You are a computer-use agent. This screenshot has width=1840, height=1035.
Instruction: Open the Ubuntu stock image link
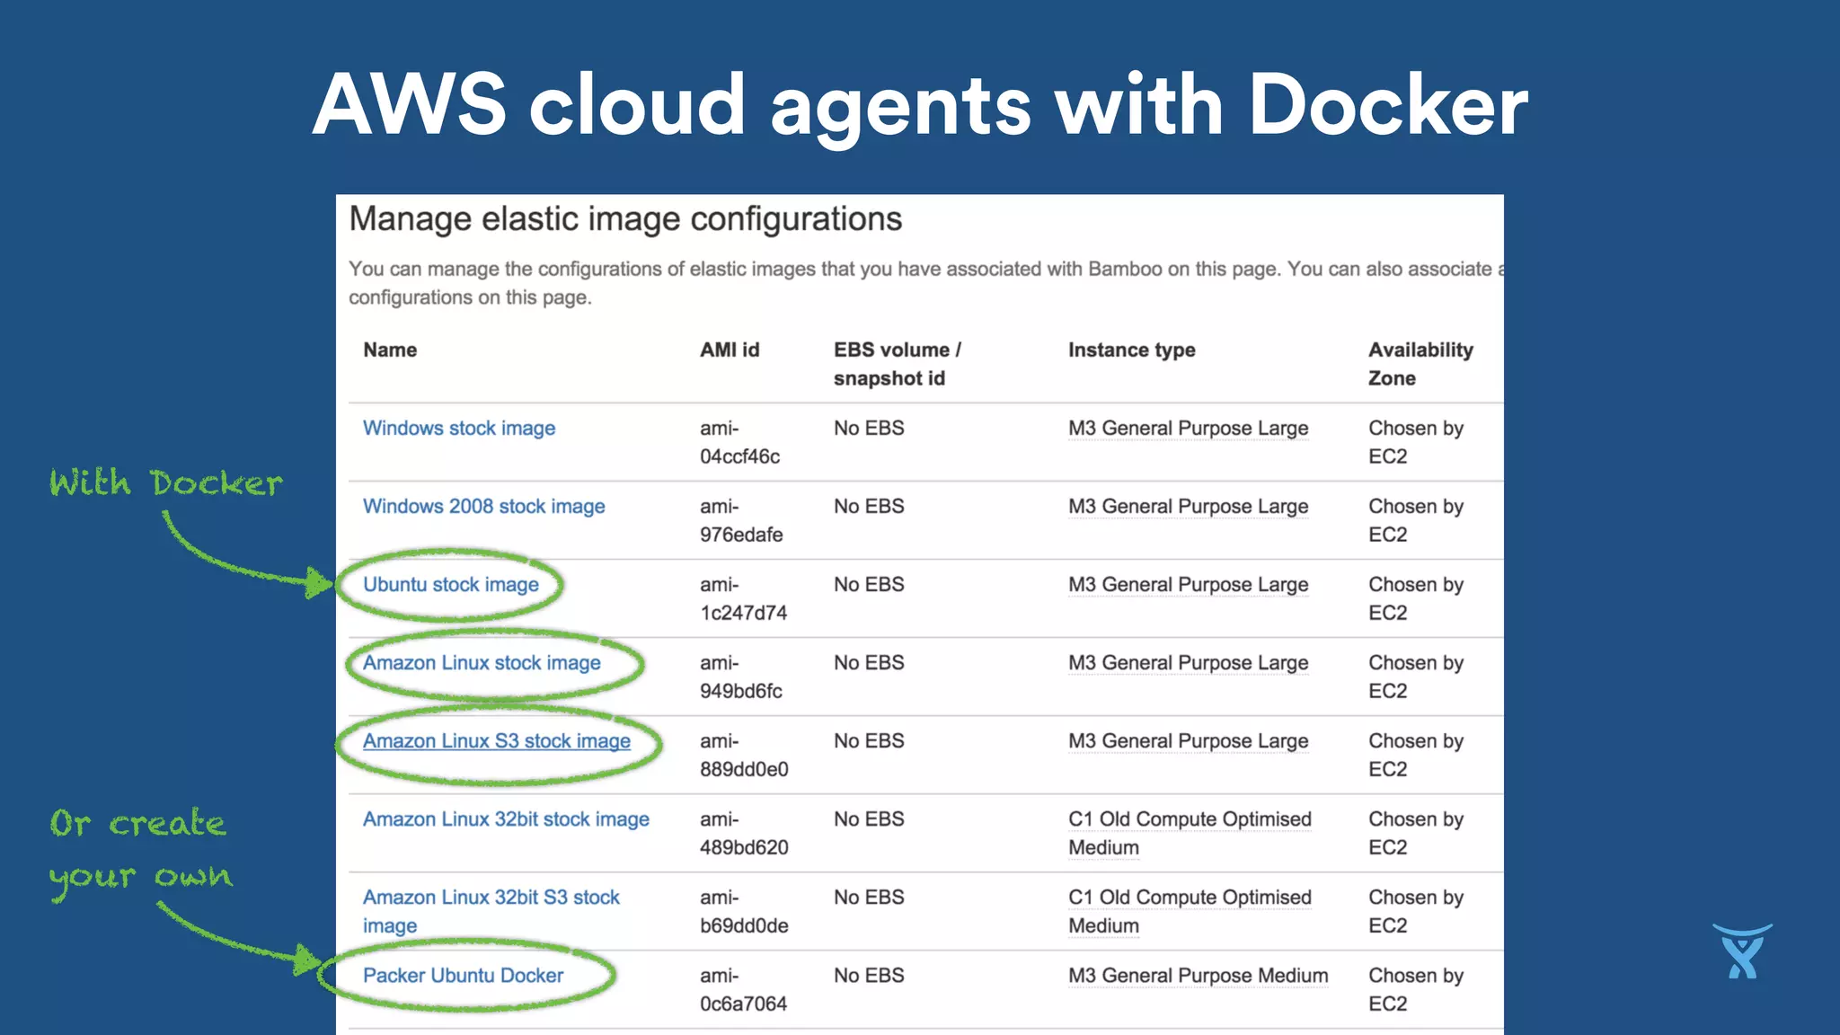(451, 585)
